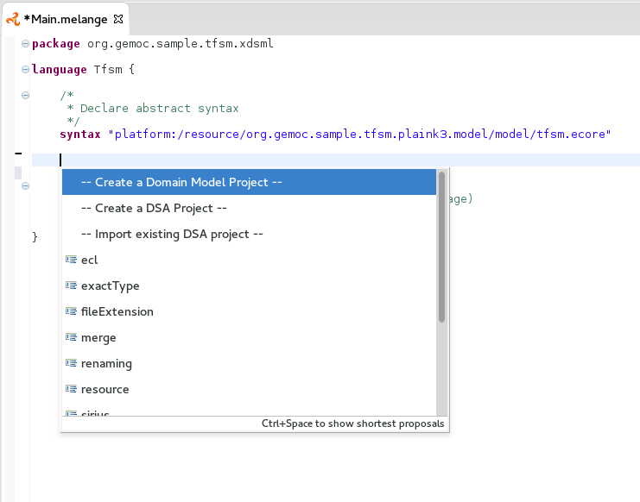Click the icon next to merge proposal
The image size is (640, 502).
click(x=71, y=337)
